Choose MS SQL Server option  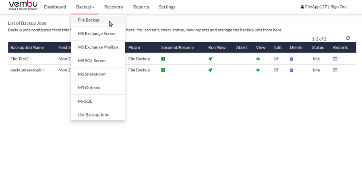tap(98, 61)
